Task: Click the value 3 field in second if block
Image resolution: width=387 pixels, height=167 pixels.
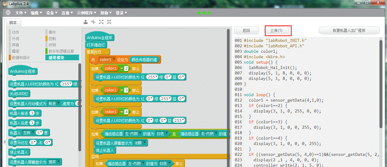Action: (x=126, y=90)
